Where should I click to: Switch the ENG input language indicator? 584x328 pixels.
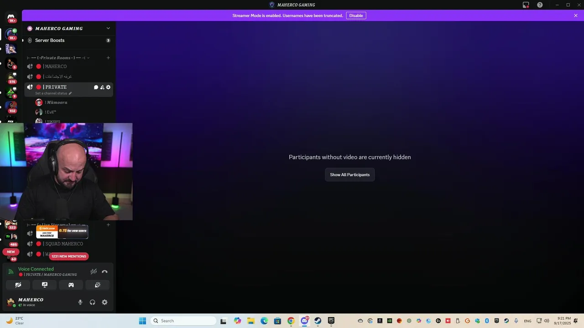[x=527, y=321]
